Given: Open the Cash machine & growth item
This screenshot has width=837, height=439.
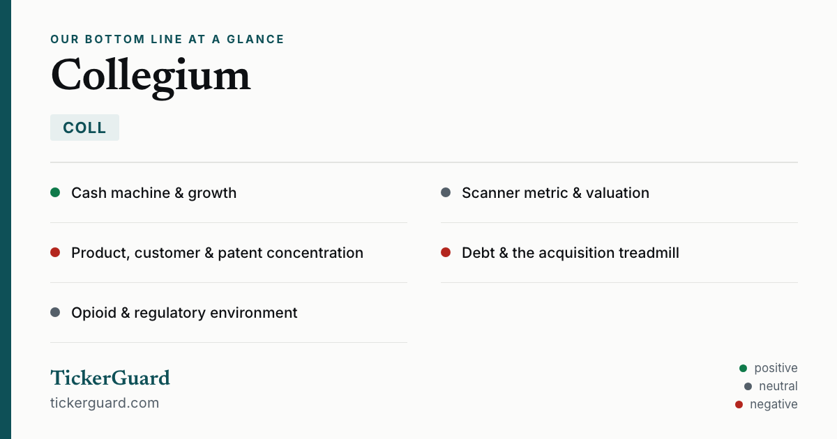Looking at the screenshot, I should pos(229,193).
